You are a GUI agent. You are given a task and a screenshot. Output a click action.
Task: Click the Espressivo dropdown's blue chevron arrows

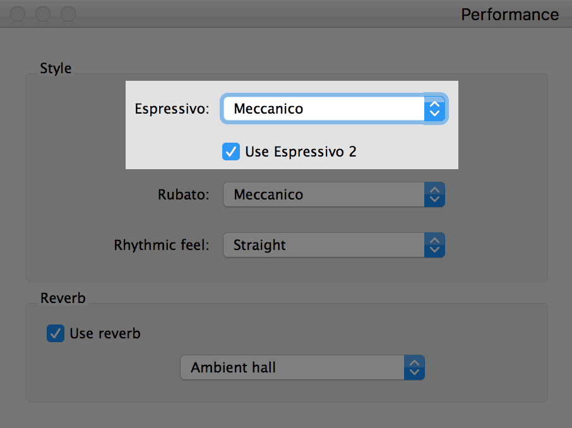coord(434,109)
